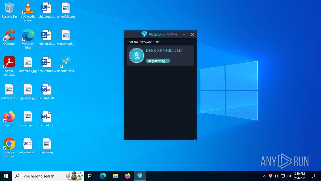This screenshot has width=321, height=181.
Task: Select the relationshi... Word document
Action: (47, 38)
